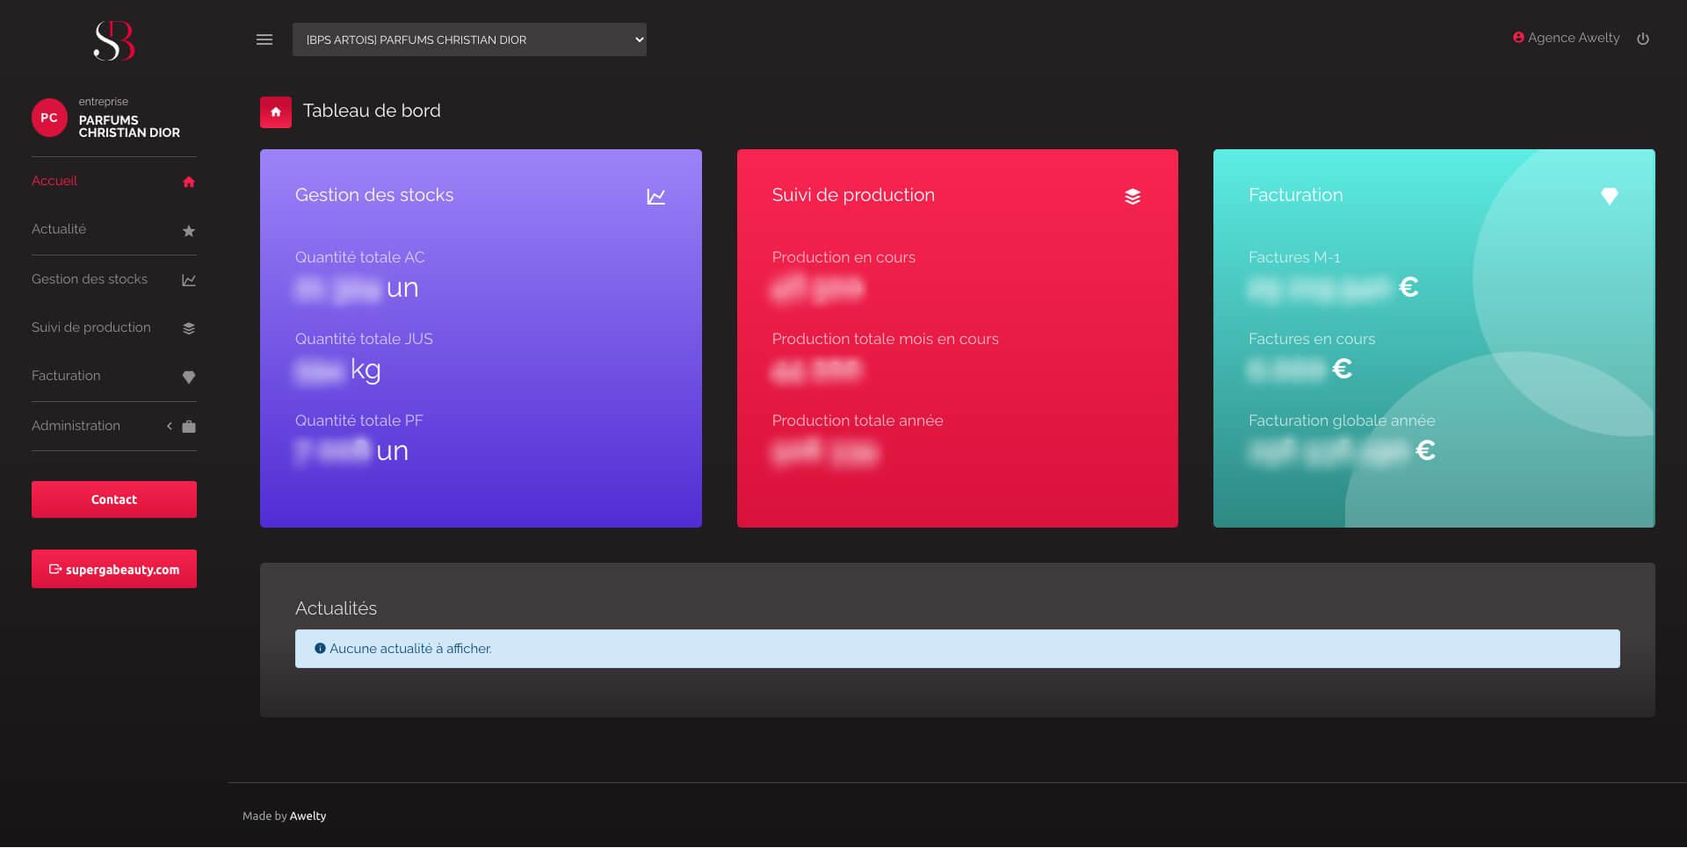Select the Factures M-1 label

[x=1294, y=257]
